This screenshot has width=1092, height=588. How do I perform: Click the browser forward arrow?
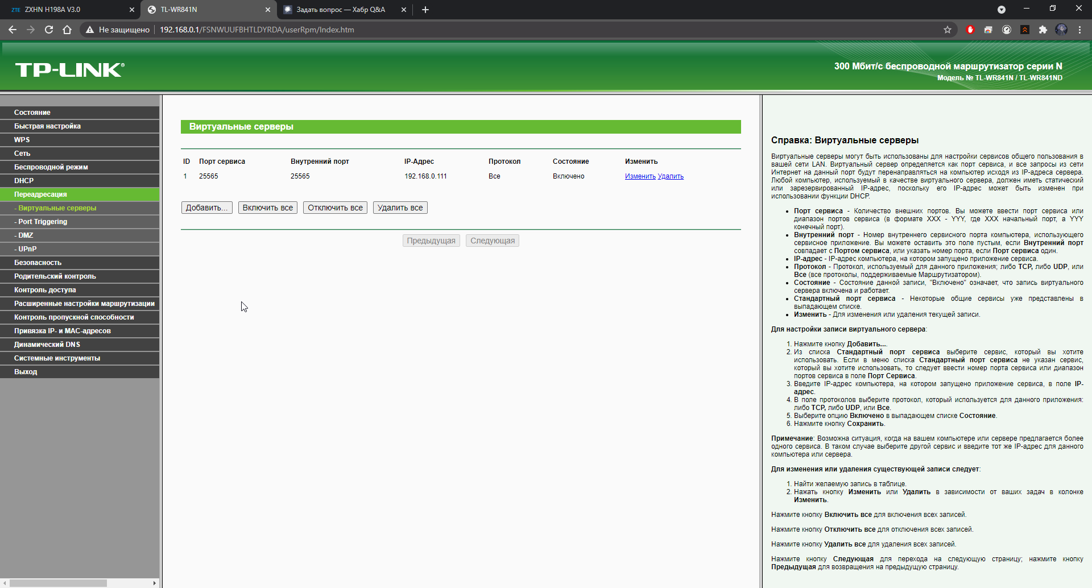(x=31, y=30)
